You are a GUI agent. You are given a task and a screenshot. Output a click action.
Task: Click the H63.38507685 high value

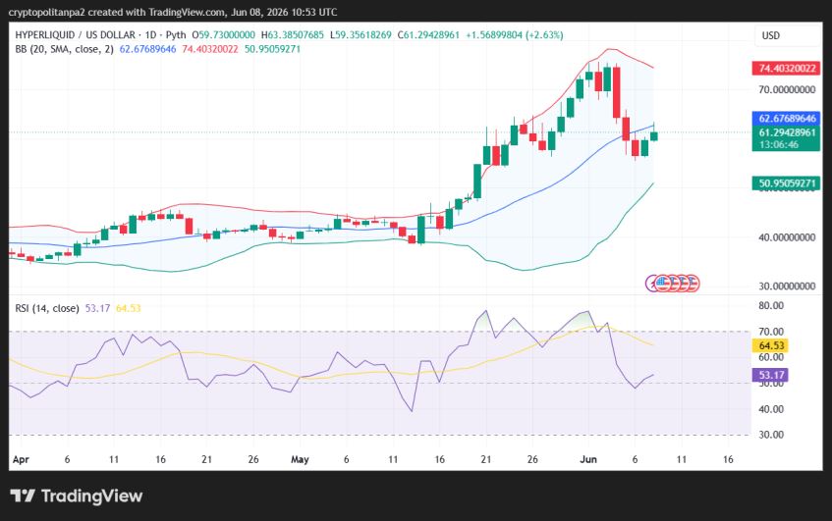(293, 35)
